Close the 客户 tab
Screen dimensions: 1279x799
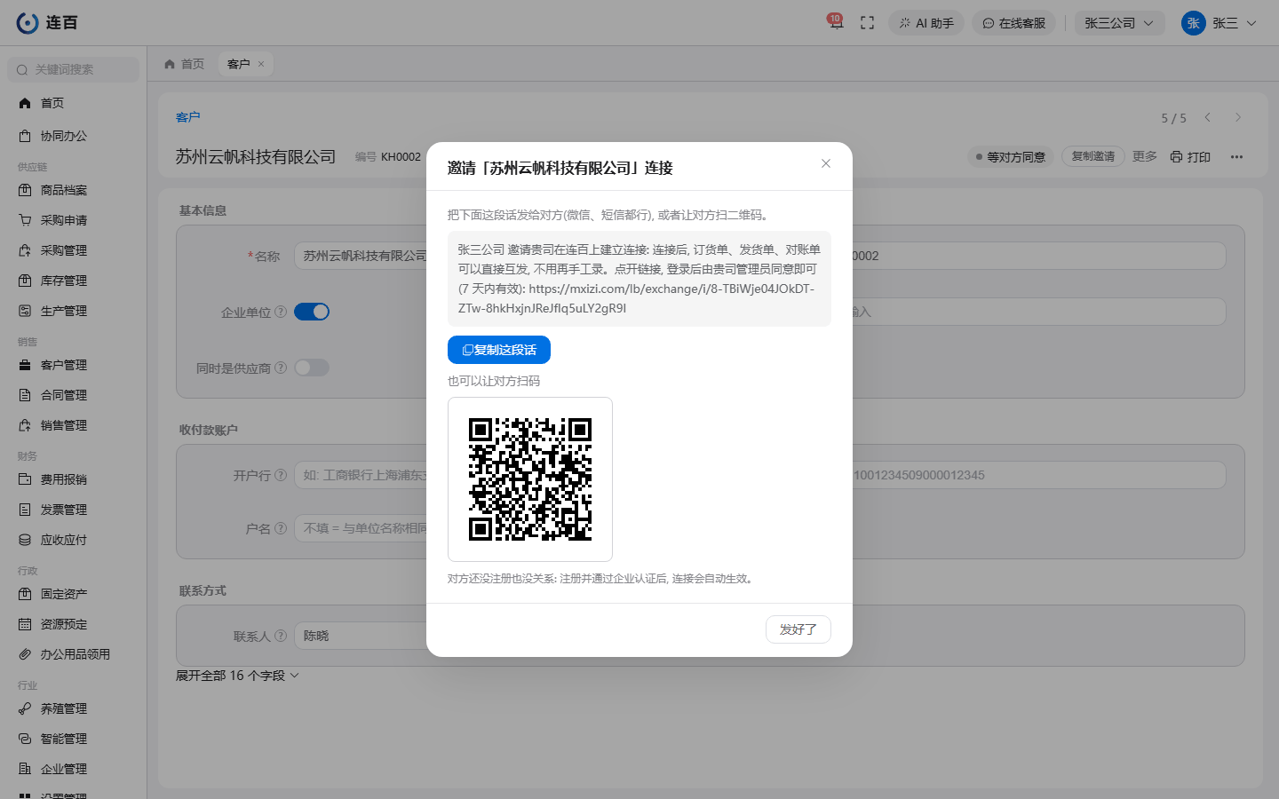click(261, 64)
